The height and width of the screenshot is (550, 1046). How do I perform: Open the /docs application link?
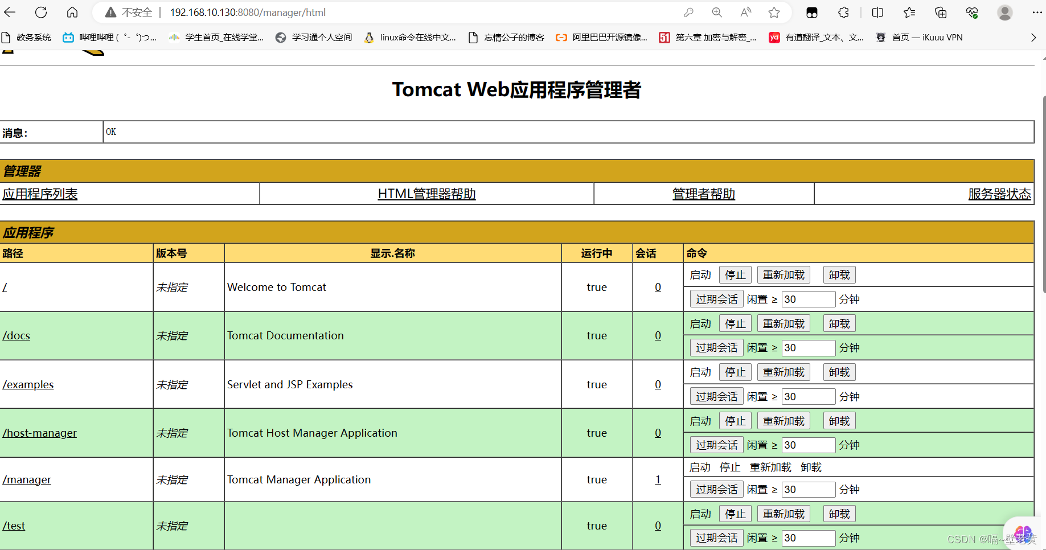point(16,336)
